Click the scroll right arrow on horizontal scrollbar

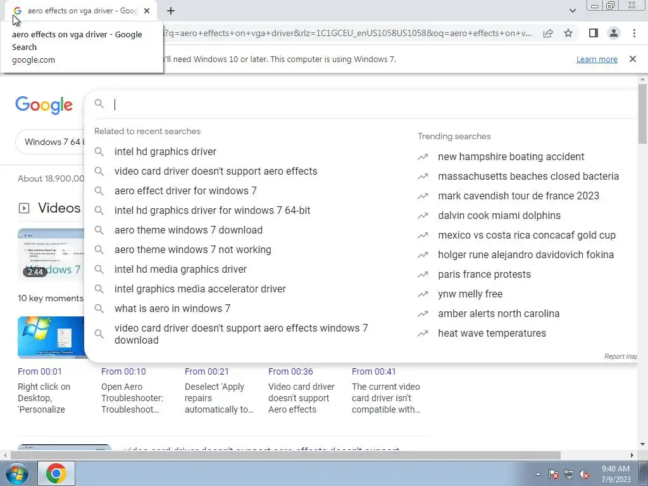(x=632, y=455)
